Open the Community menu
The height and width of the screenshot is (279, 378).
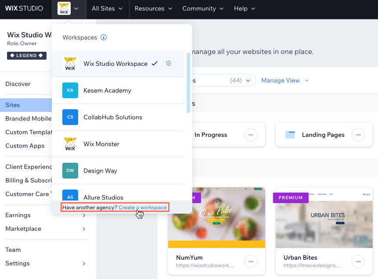click(203, 8)
